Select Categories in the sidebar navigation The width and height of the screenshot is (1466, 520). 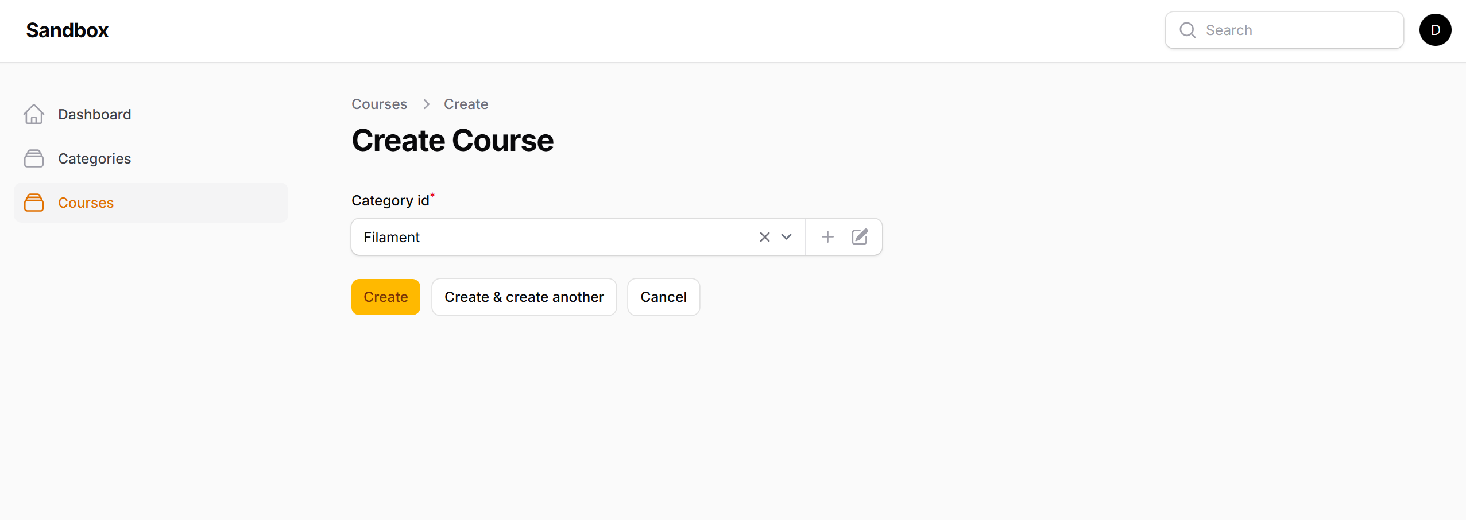point(94,158)
